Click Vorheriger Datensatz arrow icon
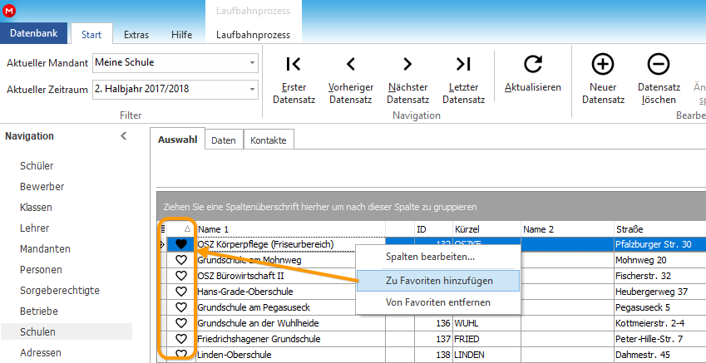Image resolution: width=706 pixels, height=363 pixels. [x=351, y=64]
